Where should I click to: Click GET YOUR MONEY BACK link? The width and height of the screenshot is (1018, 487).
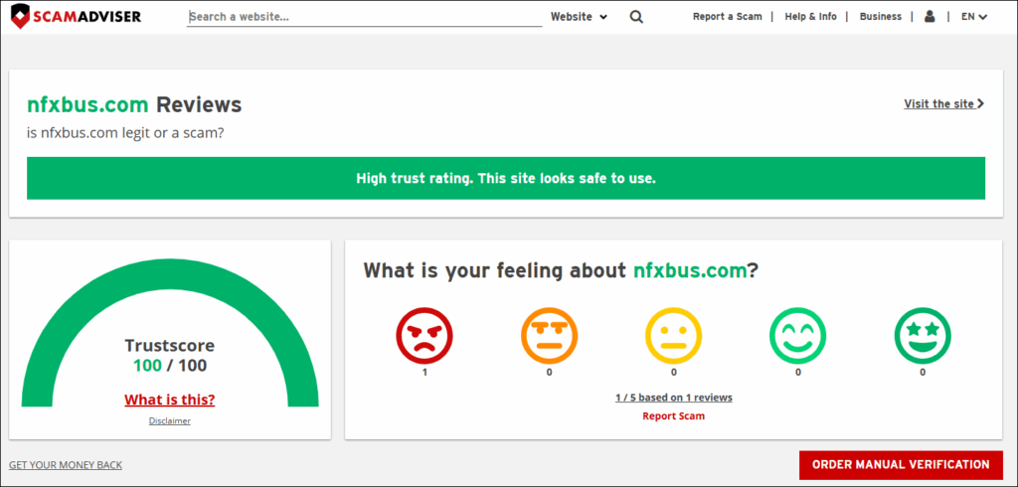pyautogui.click(x=66, y=465)
